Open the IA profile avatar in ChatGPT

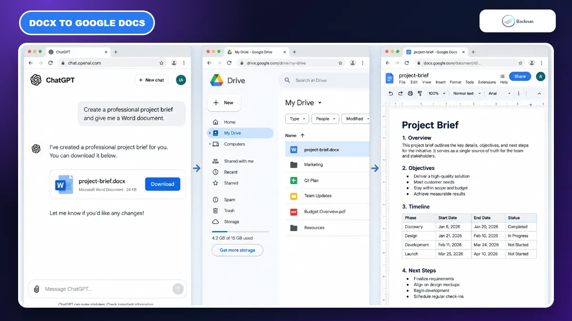tap(181, 80)
